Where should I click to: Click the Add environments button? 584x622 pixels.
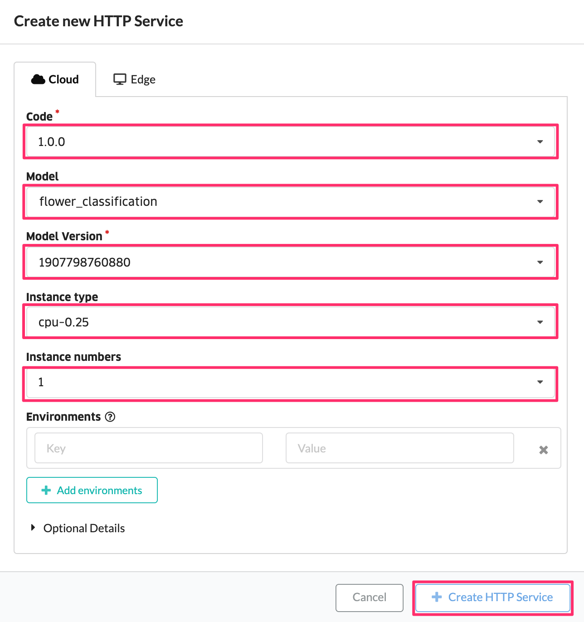pyautogui.click(x=92, y=490)
